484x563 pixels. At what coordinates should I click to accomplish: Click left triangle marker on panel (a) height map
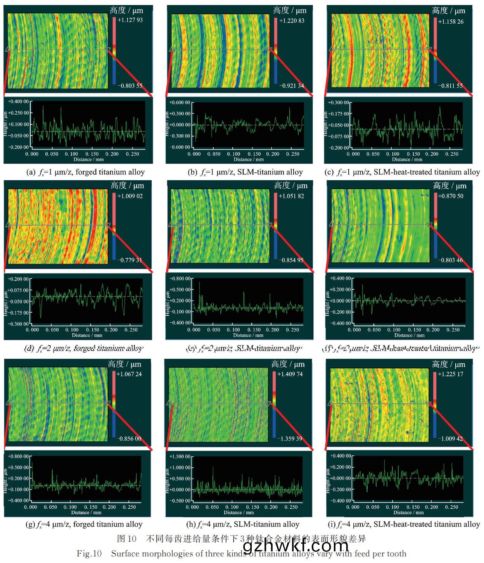tap(7, 50)
